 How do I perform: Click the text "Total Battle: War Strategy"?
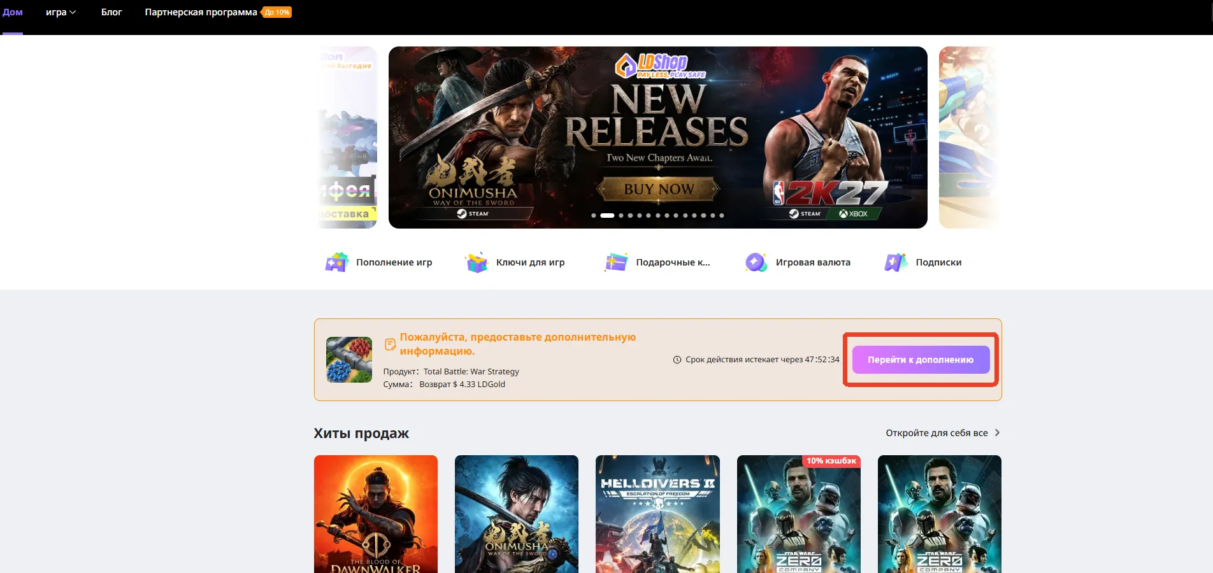(471, 372)
